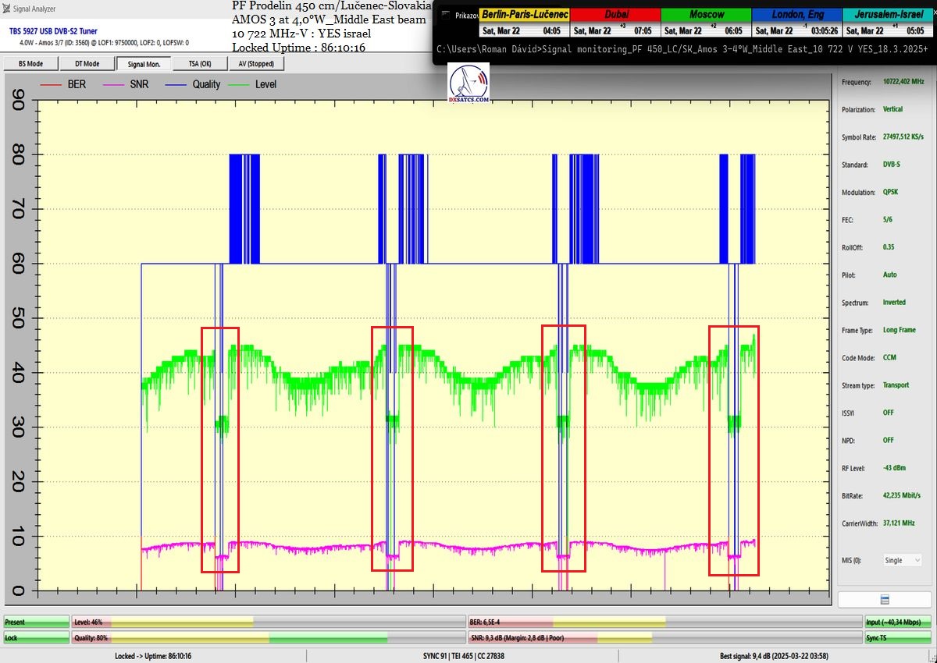Toggle the green Lock status indicator

[x=36, y=637]
